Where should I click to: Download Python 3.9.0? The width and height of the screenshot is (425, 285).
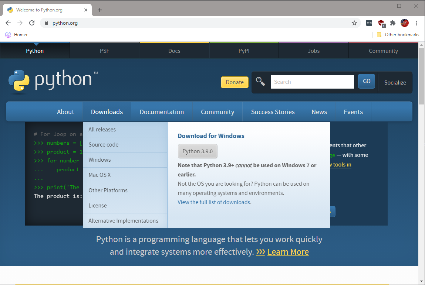[x=198, y=151]
